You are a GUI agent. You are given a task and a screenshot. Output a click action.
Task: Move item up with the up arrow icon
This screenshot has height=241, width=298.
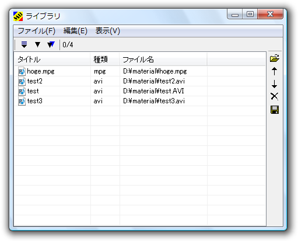point(274,71)
